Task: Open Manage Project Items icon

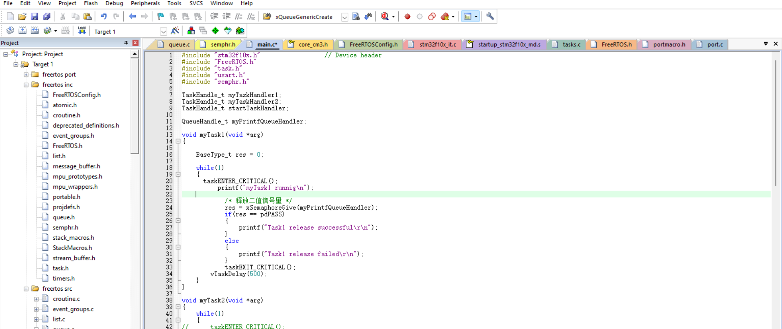Action: tap(191, 31)
